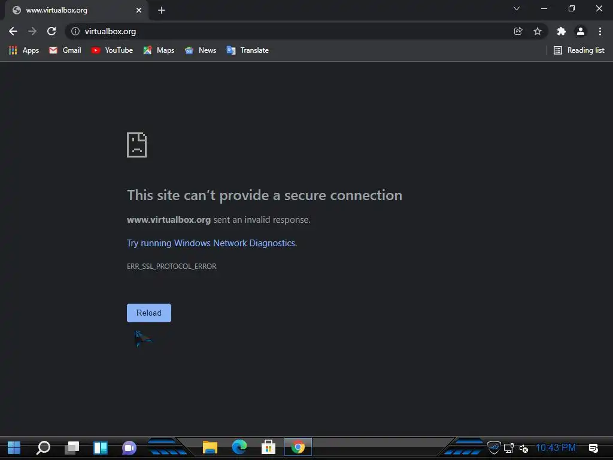Click the muted volume tray icon

pyautogui.click(x=523, y=448)
